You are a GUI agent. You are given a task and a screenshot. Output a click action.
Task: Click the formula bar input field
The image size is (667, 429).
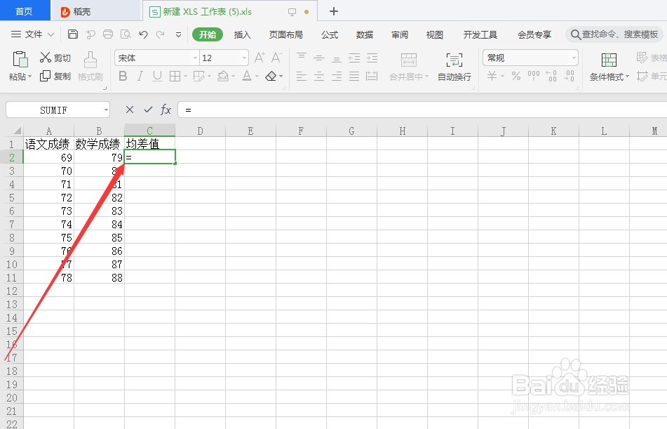(x=422, y=110)
